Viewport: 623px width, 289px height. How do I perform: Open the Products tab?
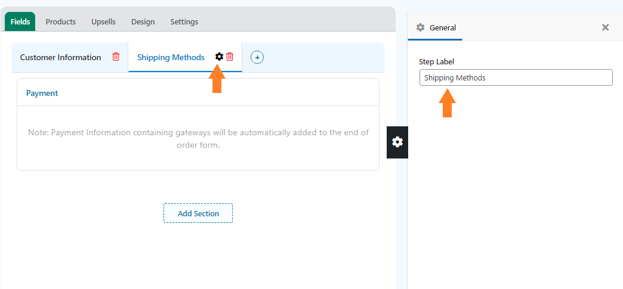click(60, 22)
